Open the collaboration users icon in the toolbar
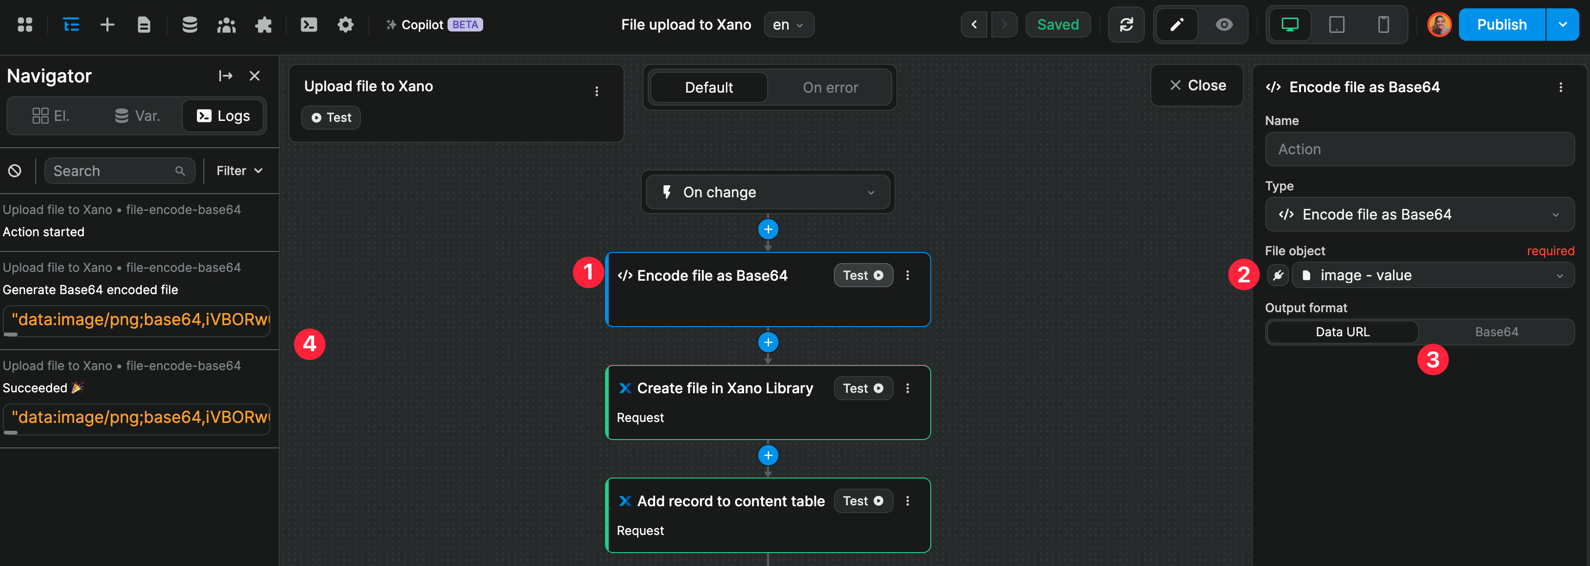The image size is (1590, 566). pos(226,25)
